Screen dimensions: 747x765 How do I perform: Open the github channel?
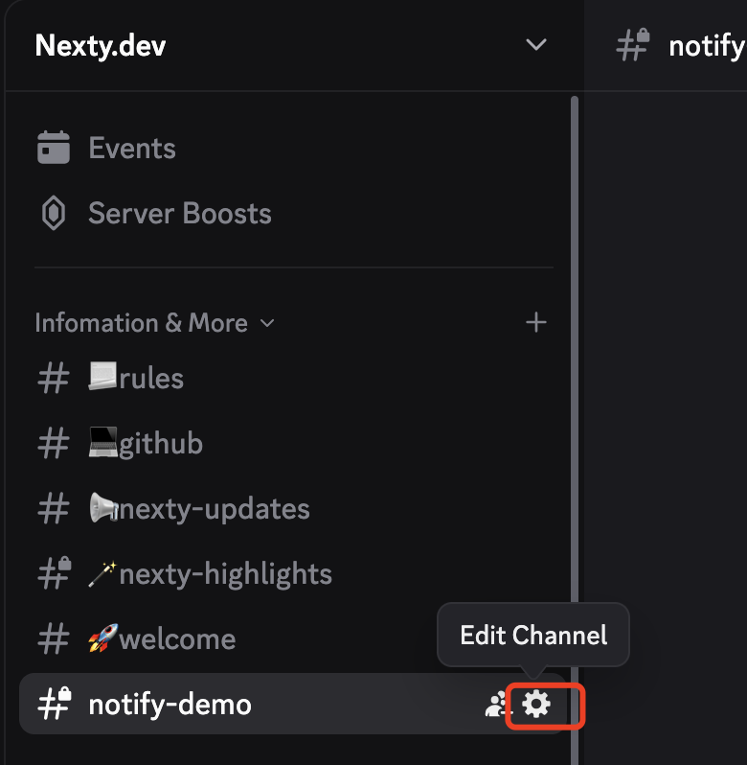click(x=161, y=444)
